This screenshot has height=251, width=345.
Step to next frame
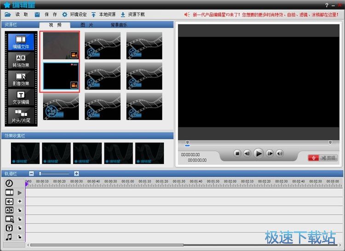pyautogui.click(x=270, y=154)
